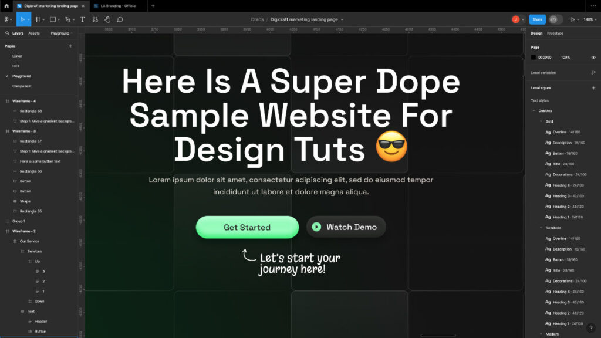The width and height of the screenshot is (601, 338).
Task: Collapse the Desktop text styles group
Action: point(534,111)
